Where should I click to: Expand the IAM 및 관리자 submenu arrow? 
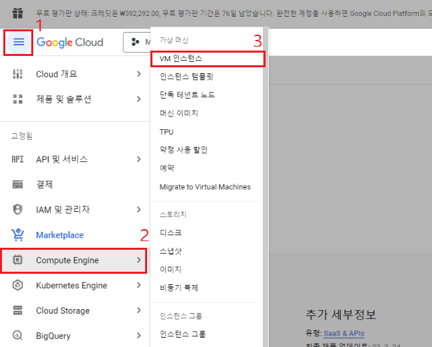coord(139,210)
